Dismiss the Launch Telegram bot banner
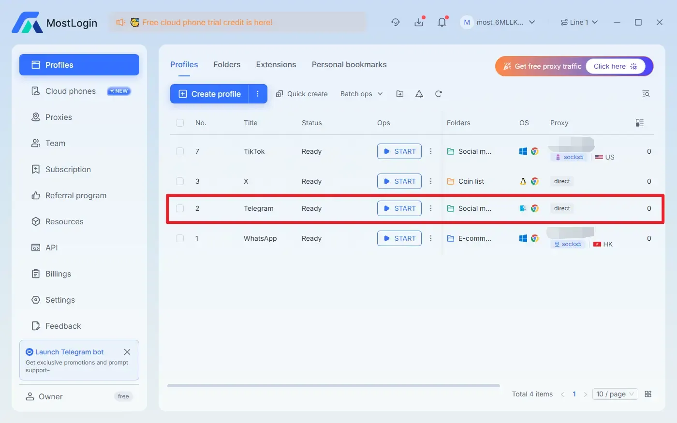 pos(127,352)
